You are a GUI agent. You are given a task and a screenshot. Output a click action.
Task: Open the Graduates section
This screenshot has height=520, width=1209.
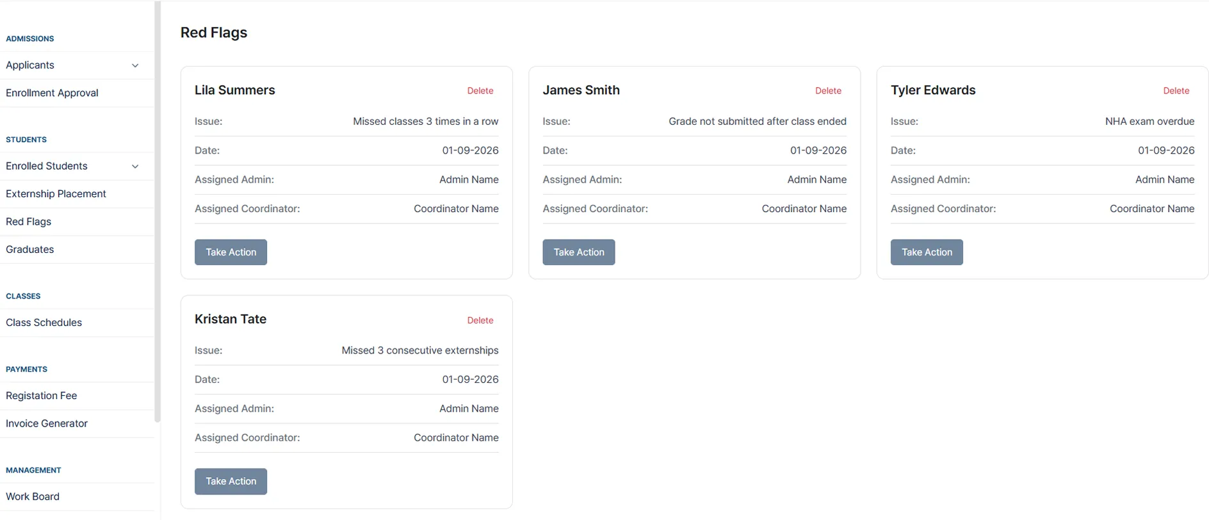(x=29, y=250)
